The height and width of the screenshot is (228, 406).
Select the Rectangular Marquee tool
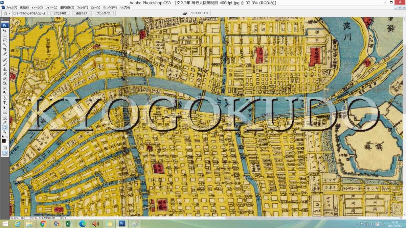tap(5, 35)
